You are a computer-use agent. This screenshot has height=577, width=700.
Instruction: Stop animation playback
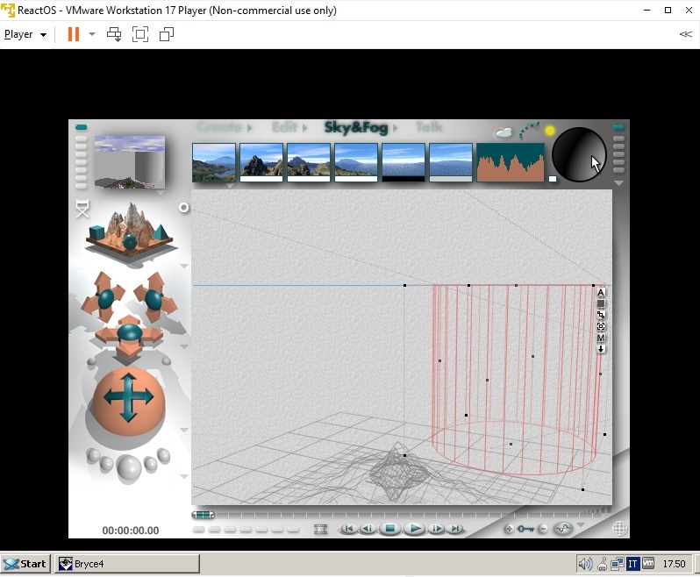coord(389,529)
